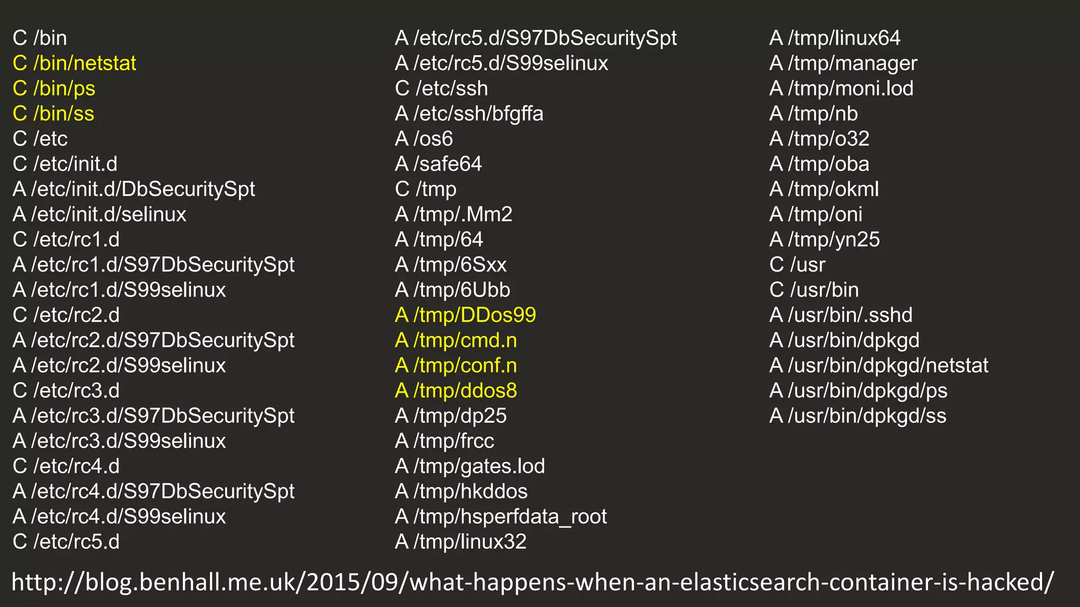This screenshot has height=607, width=1080.
Task: Select the "A /usr/bin/dpkgd/netstat" entry
Action: [x=879, y=366]
